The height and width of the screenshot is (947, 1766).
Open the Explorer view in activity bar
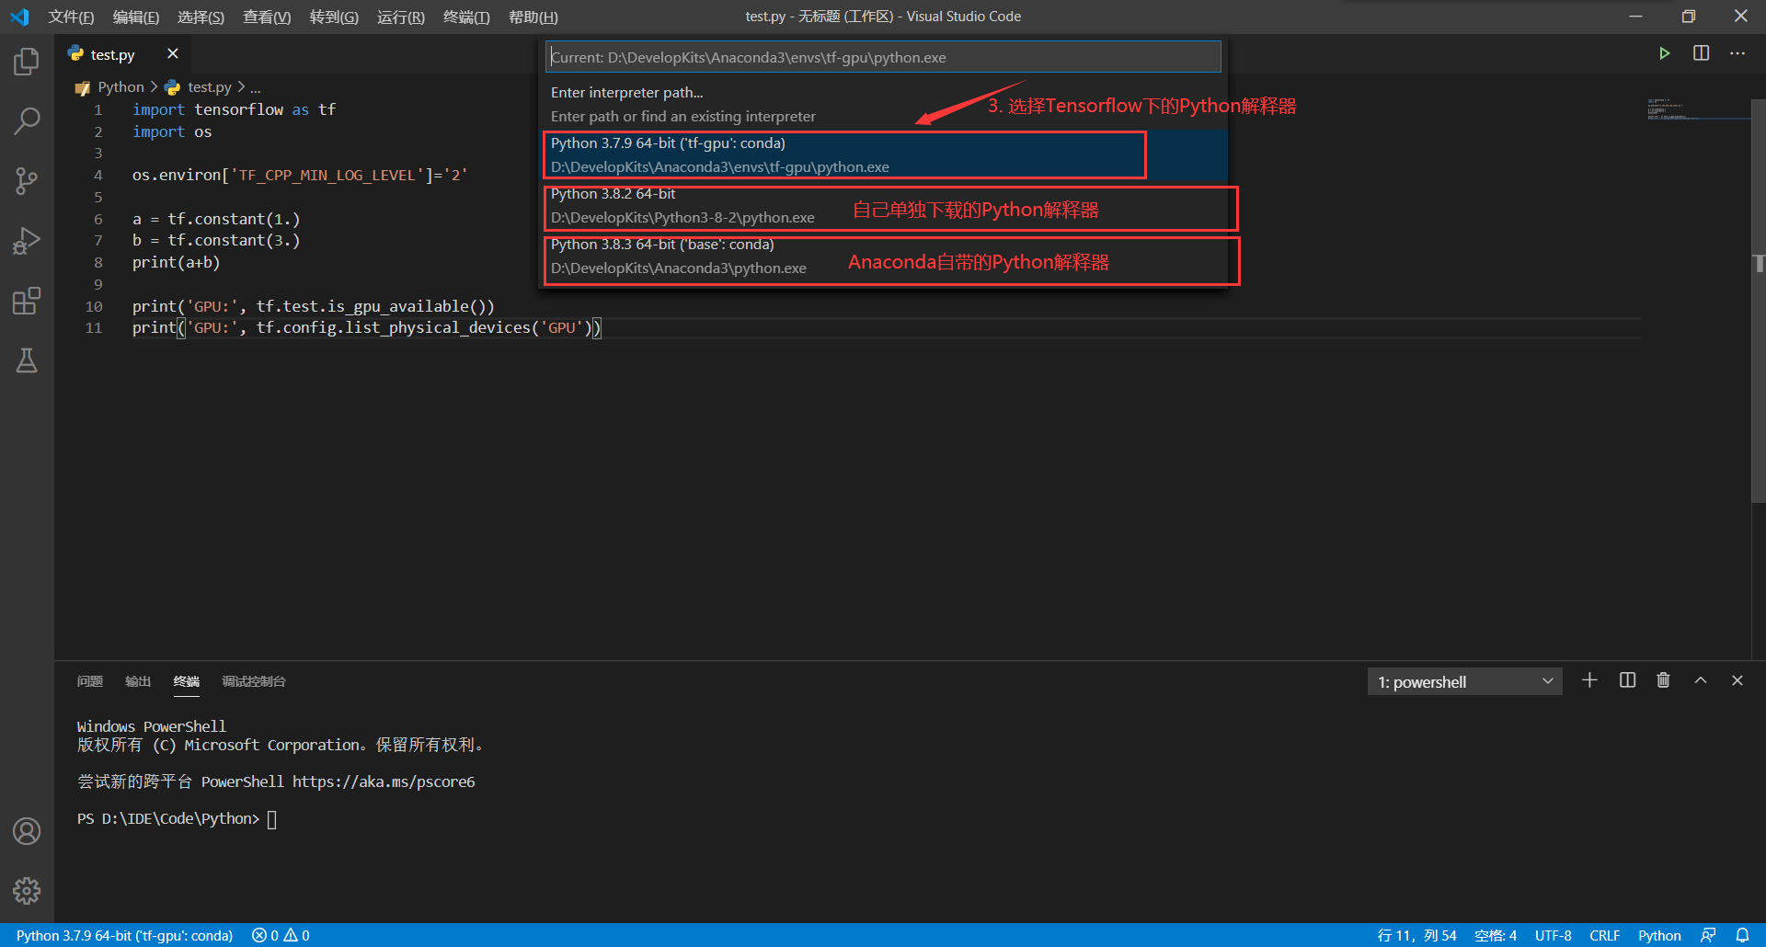[27, 62]
